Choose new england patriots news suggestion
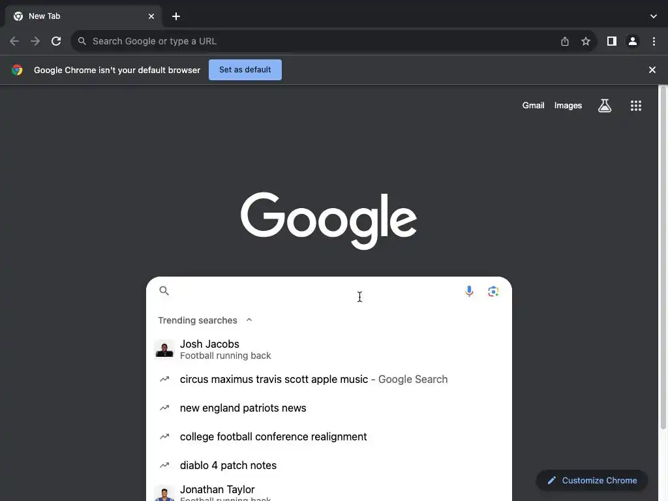Image resolution: width=668 pixels, height=501 pixels. tap(329, 408)
